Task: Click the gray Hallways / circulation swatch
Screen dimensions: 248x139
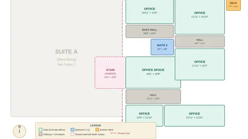Action: pyautogui.click(x=40, y=134)
